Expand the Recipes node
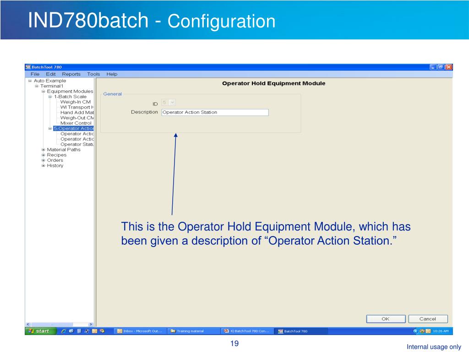 43,155
